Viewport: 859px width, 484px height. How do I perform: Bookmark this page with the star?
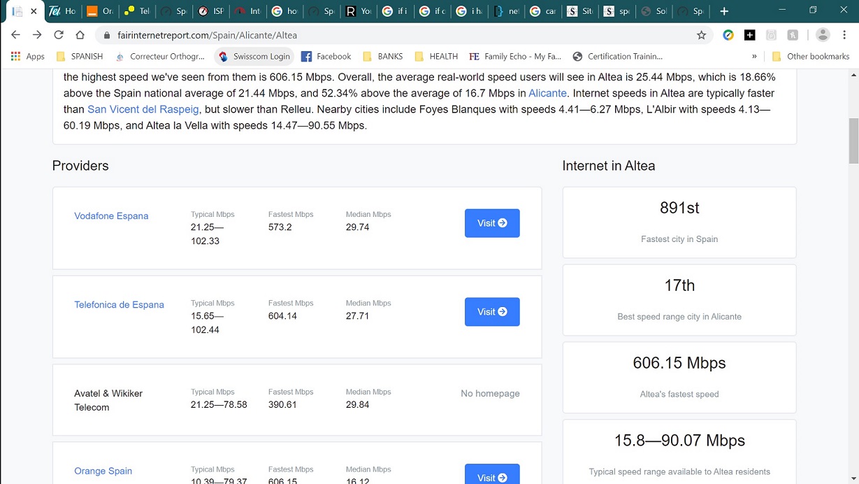point(702,35)
